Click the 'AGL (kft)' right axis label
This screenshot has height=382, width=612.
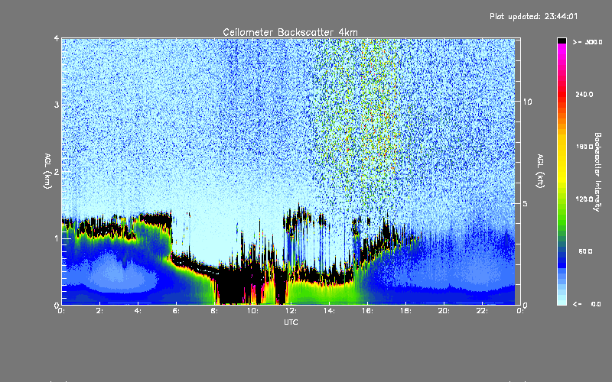click(x=540, y=170)
